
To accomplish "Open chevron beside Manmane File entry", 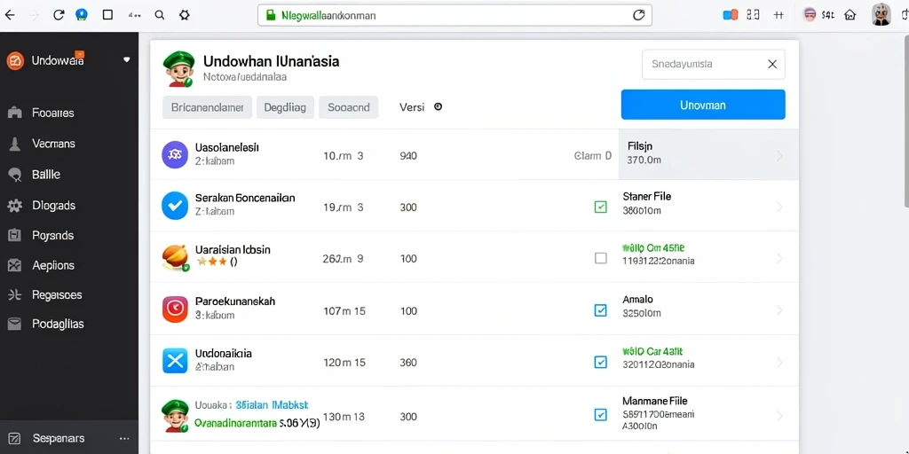I will [x=779, y=415].
